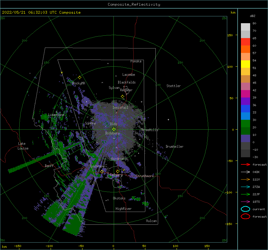Click the RockyMH label
The image size is (268, 250).
(x=79, y=83)
